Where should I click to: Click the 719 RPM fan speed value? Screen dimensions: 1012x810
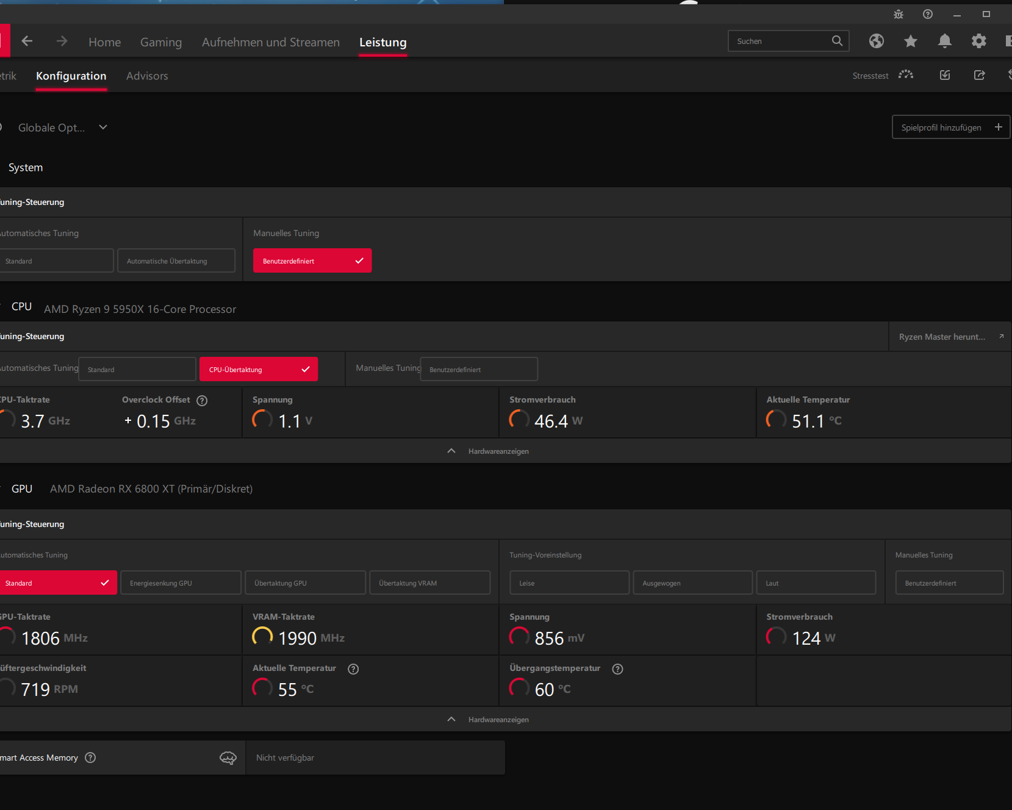pyautogui.click(x=49, y=689)
